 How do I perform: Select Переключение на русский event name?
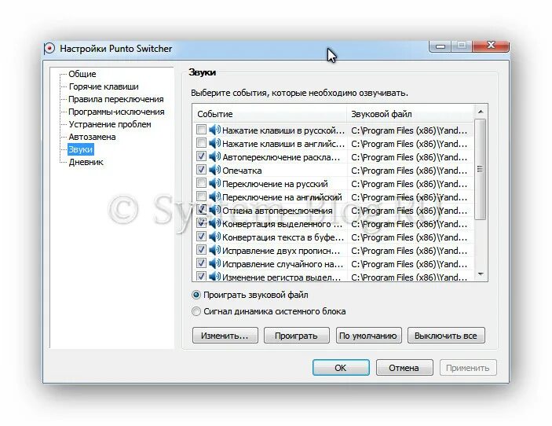pos(276,184)
